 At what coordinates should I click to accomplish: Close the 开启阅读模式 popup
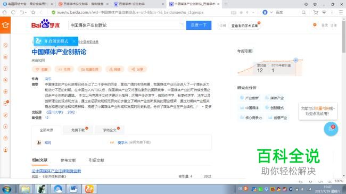click(x=74, y=41)
